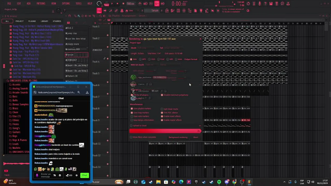Open the TOOLS menu

coord(79,4)
